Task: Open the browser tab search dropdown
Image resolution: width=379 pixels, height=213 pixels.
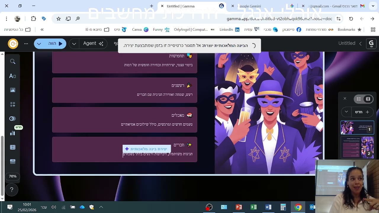Action: tap(373, 6)
